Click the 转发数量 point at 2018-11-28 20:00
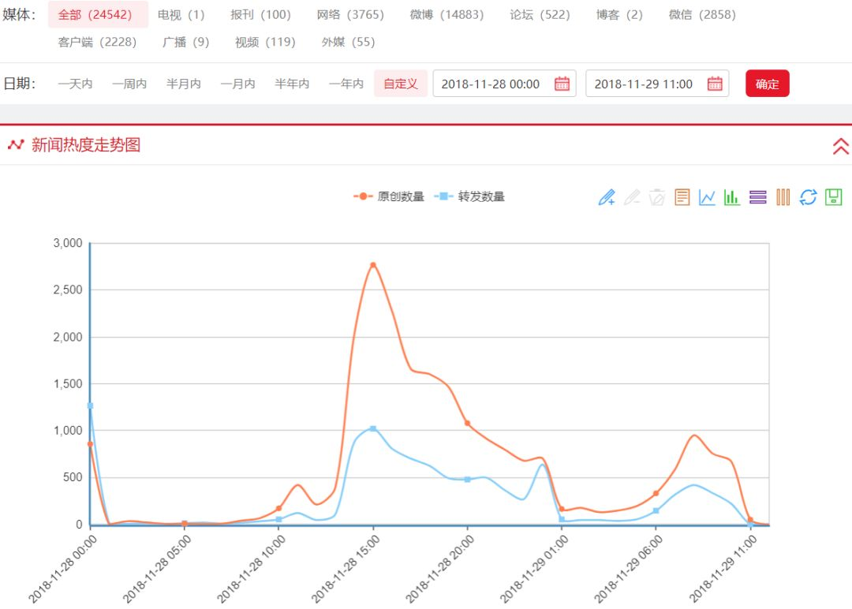852x609 pixels. 467,480
